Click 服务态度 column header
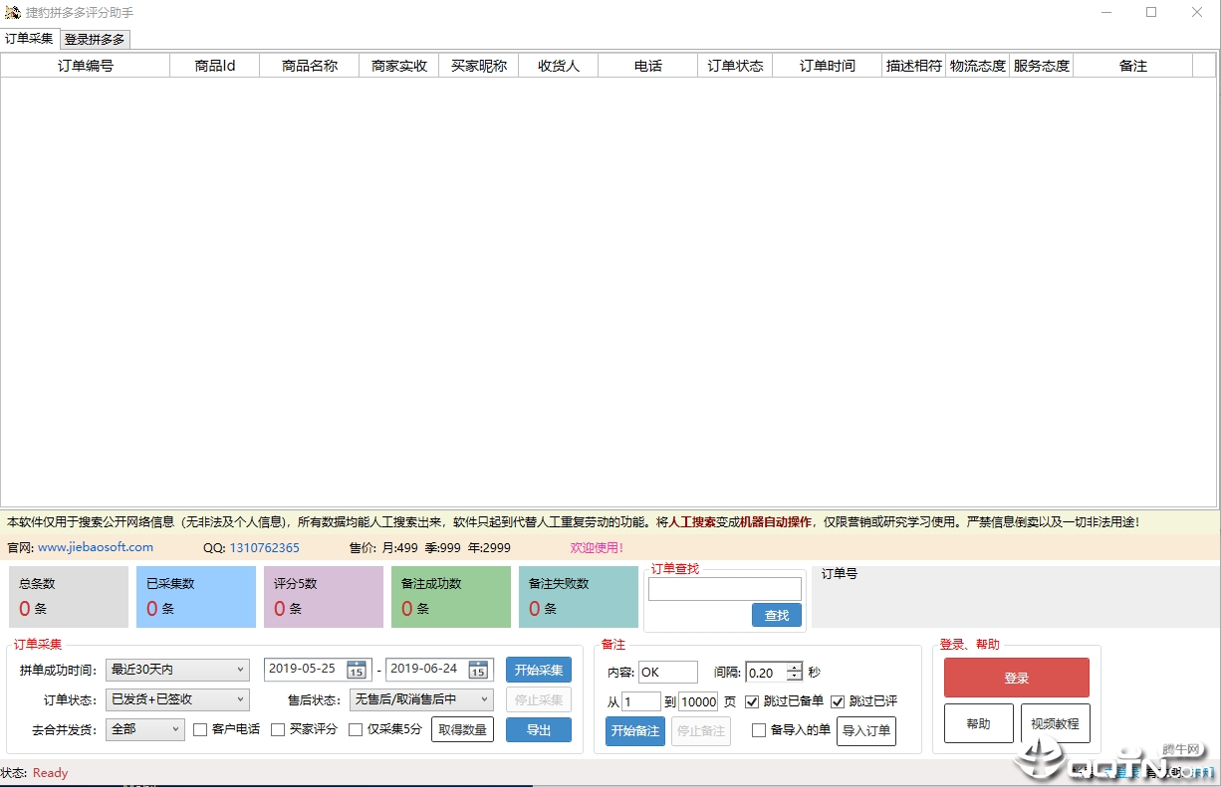The image size is (1221, 787). [1042, 66]
